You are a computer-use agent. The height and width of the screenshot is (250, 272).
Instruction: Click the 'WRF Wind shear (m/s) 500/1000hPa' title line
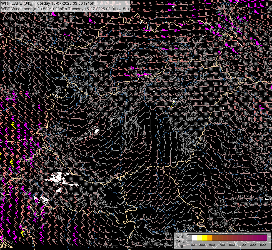pos(65,9)
